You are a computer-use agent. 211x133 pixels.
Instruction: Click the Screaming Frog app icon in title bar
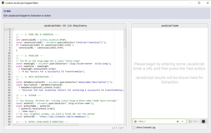pyautogui.click(x=3, y=3)
